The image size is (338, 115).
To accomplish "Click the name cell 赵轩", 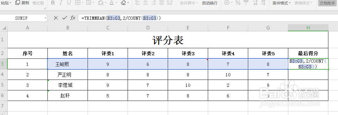I will 68,96.
